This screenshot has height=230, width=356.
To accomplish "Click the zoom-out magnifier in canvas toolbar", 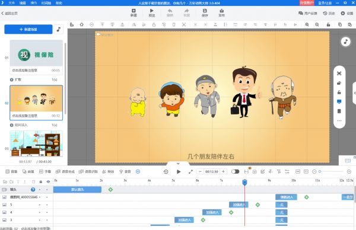I will pos(317,24).
